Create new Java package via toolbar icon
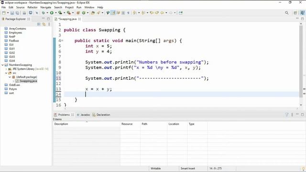 78,13
